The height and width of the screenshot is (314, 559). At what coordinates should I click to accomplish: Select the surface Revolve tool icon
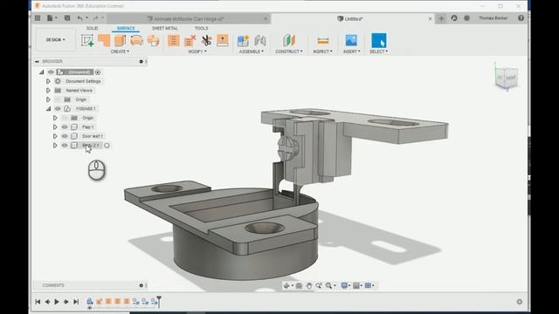(136, 41)
